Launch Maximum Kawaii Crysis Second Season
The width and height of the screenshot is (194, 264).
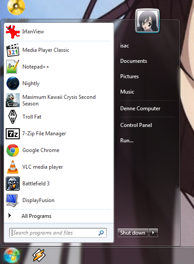[x=59, y=100]
